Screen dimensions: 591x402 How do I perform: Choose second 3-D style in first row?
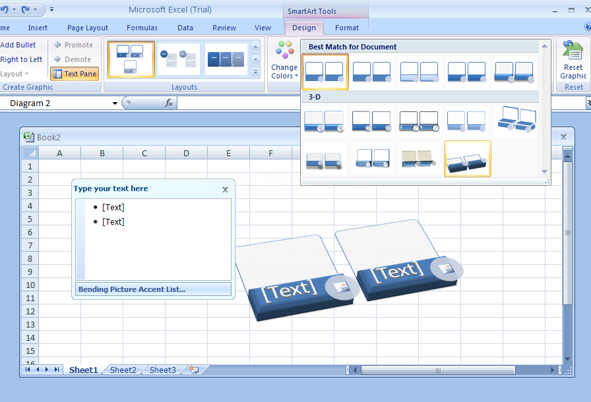tap(372, 121)
